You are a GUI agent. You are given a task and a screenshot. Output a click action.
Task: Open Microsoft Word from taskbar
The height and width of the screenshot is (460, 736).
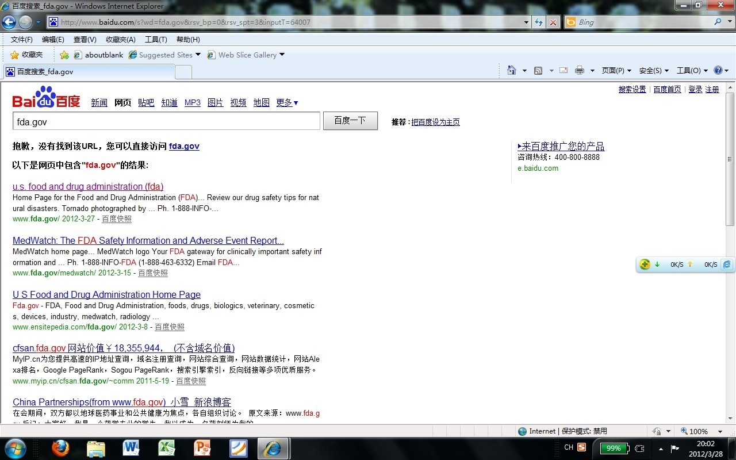[131, 448]
